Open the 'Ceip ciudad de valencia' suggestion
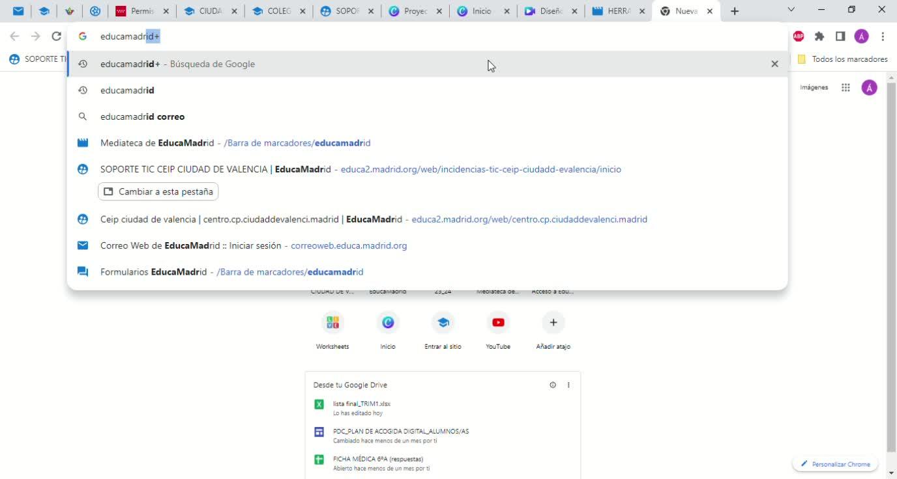The height and width of the screenshot is (479, 897). tap(427, 219)
